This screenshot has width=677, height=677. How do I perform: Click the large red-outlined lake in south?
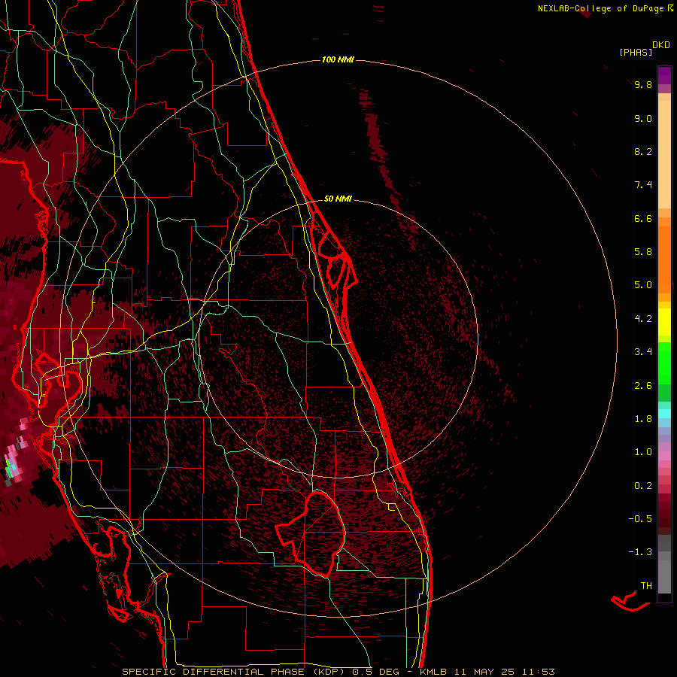(311, 533)
